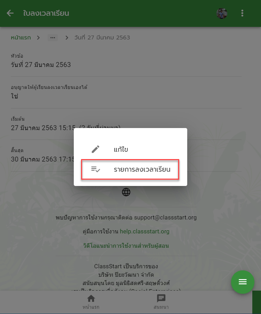
Task: Switch to the สนทนา bottom tab
Action: coord(161,302)
